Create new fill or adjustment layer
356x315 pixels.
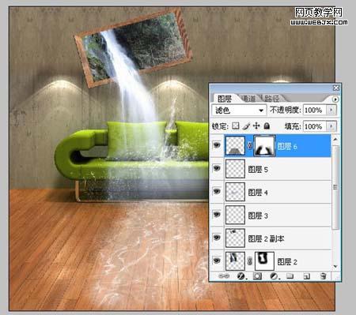[x=275, y=276]
